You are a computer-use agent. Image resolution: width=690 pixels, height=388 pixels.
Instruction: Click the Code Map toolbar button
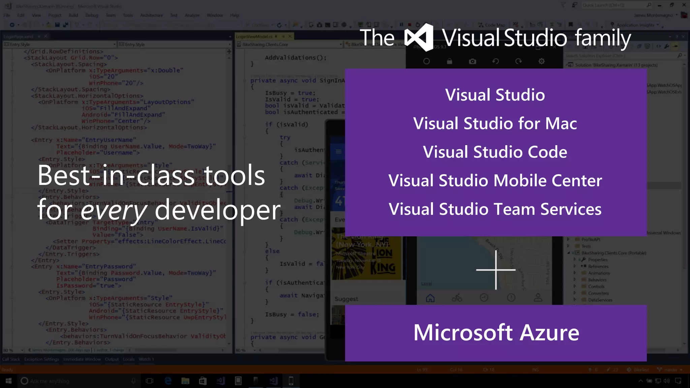point(492,25)
